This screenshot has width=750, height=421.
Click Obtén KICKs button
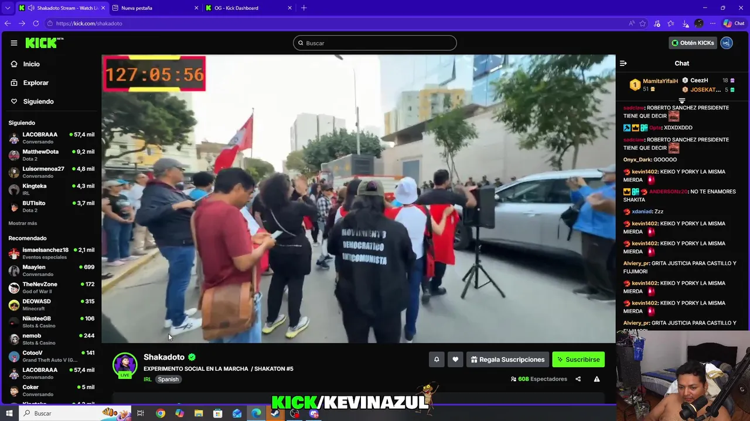pyautogui.click(x=693, y=43)
